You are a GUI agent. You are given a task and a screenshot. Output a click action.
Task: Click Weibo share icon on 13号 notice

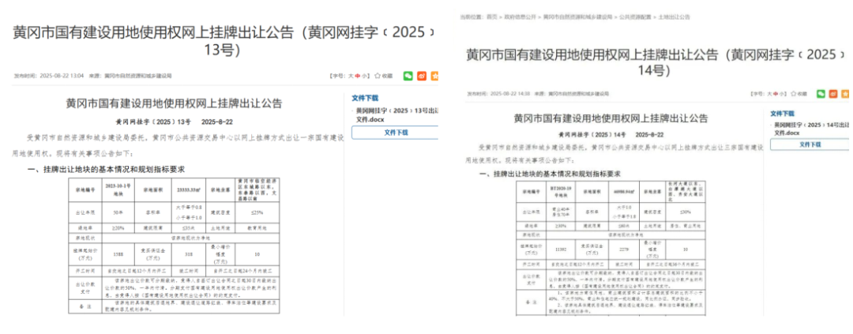click(422, 76)
